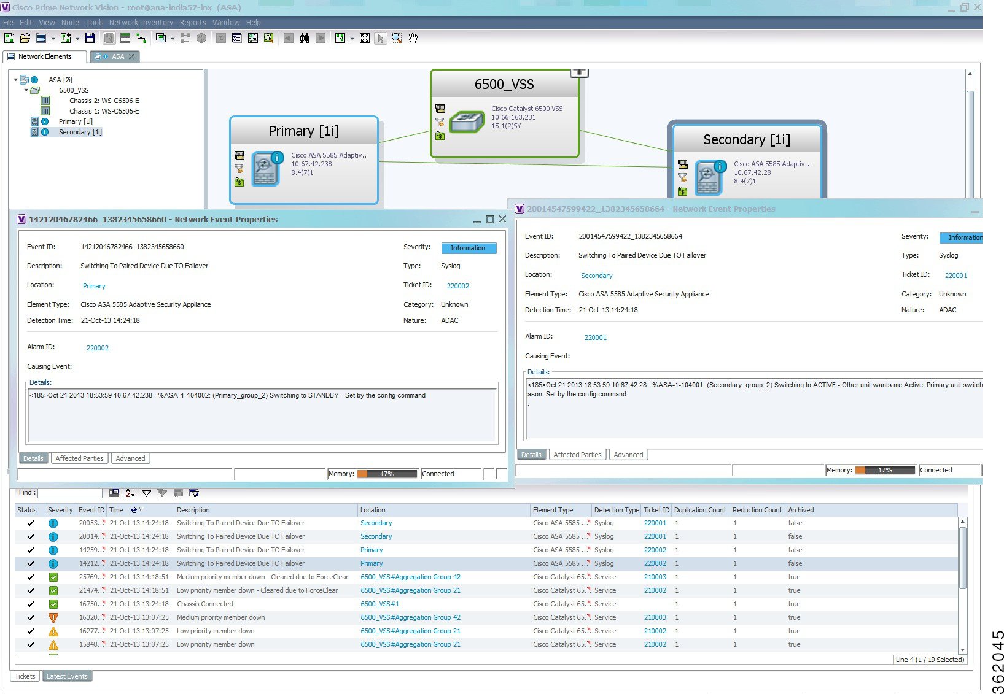
Task: Open Affected Parties tab in left event properties window
Action: [79, 458]
